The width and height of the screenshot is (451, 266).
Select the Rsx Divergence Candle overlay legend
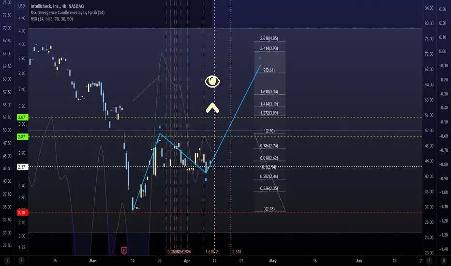68,13
